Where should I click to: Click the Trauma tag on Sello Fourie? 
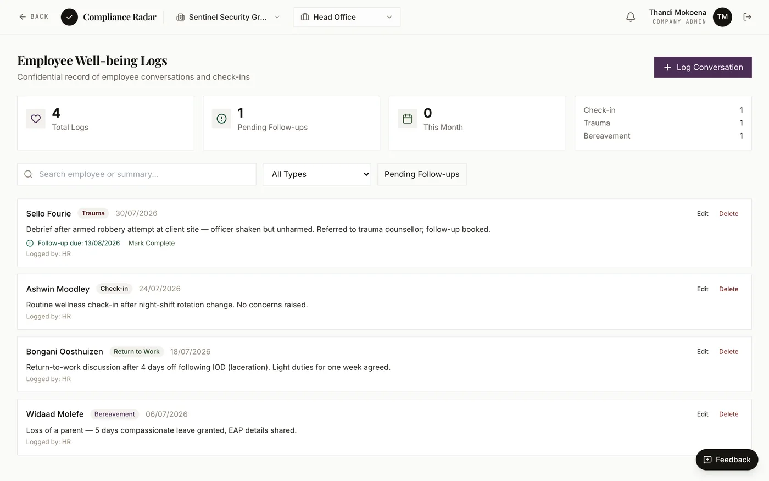coord(93,213)
